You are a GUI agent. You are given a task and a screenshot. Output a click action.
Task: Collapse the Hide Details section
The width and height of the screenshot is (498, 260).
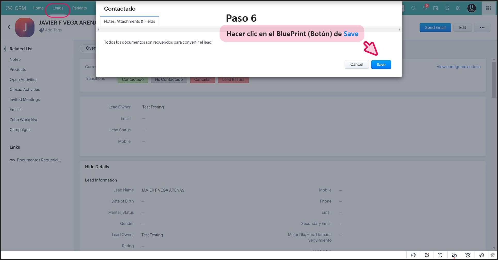coord(97,167)
